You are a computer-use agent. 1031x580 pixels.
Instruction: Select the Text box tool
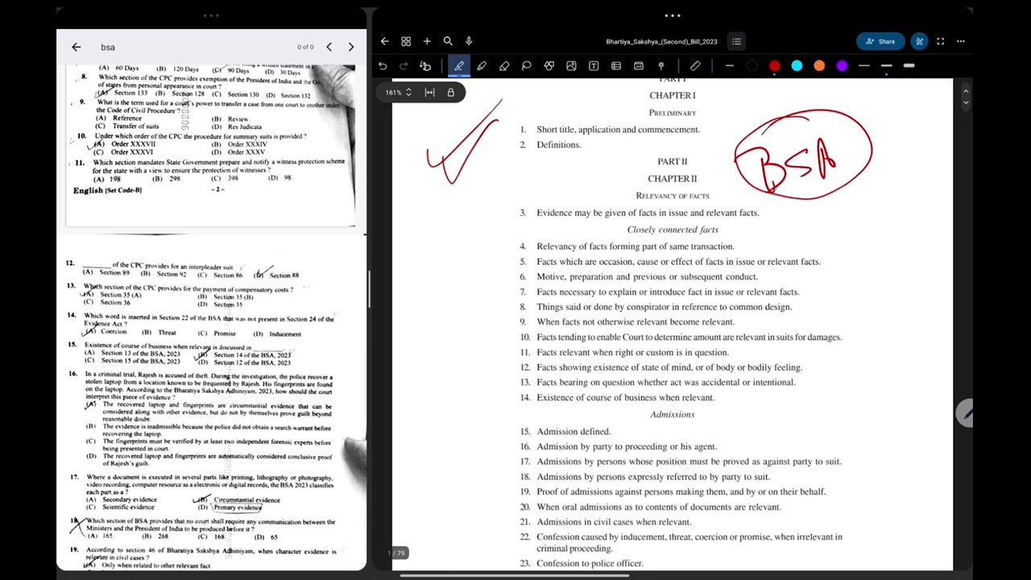[x=594, y=66]
